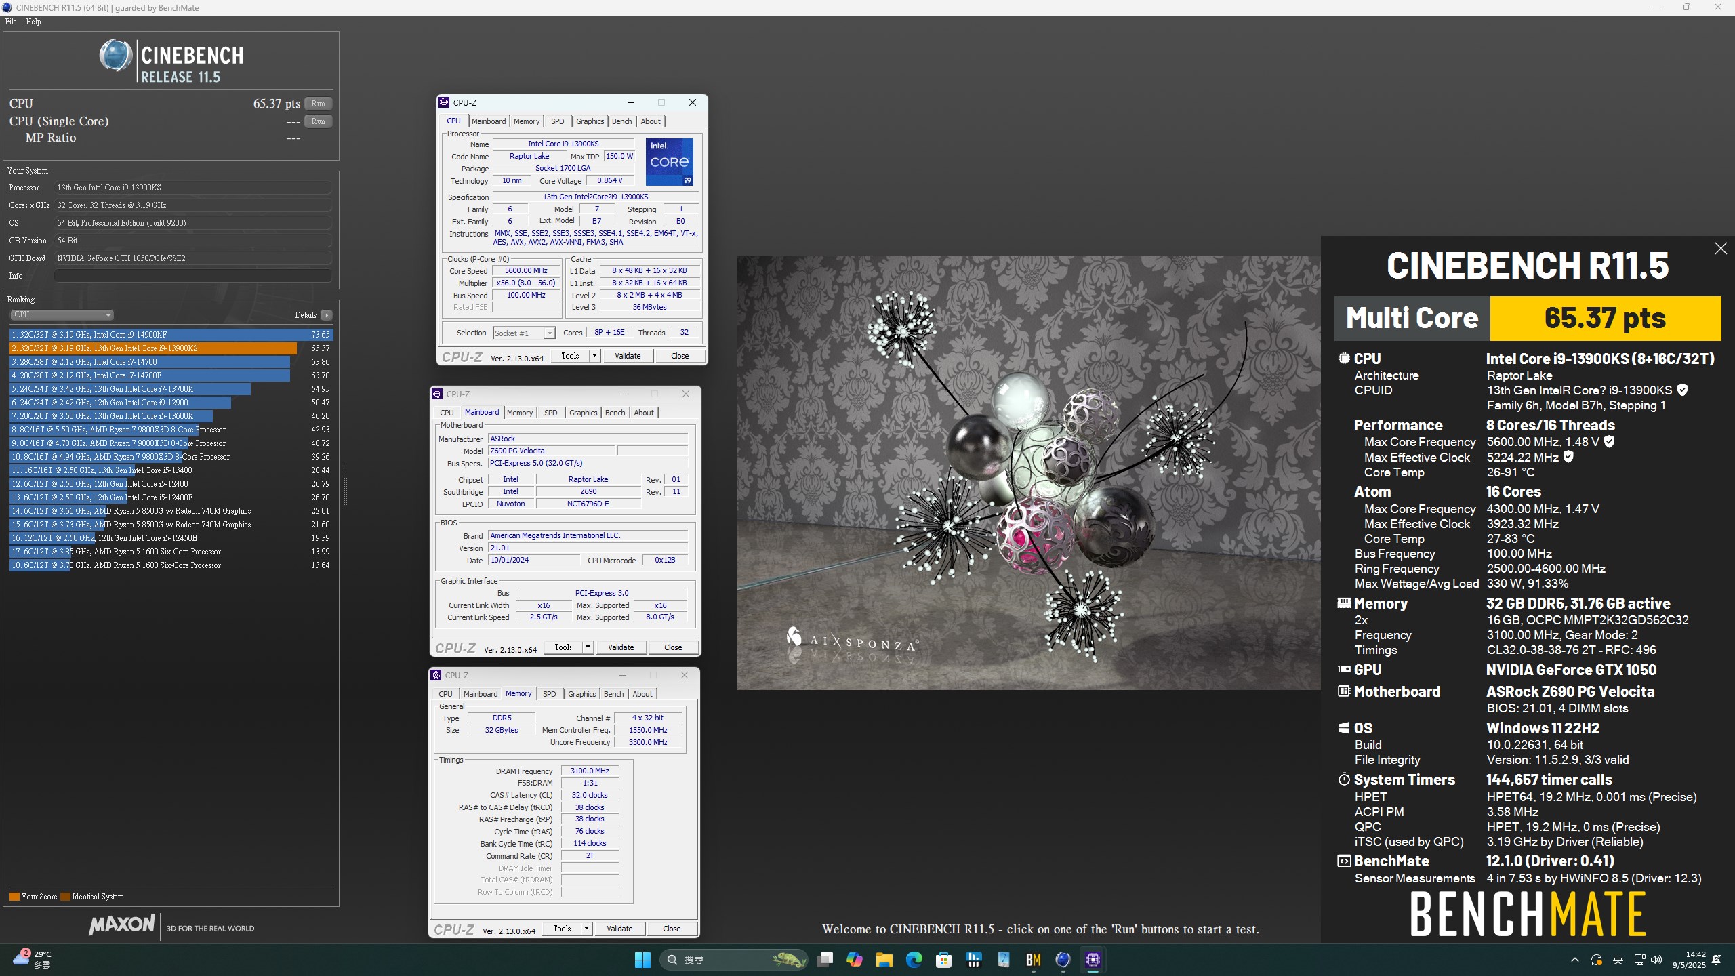This screenshot has height=976, width=1735.
Task: Open the Socket #1 selection dropdown
Action: (524, 333)
